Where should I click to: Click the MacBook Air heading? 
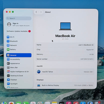pos(65,36)
